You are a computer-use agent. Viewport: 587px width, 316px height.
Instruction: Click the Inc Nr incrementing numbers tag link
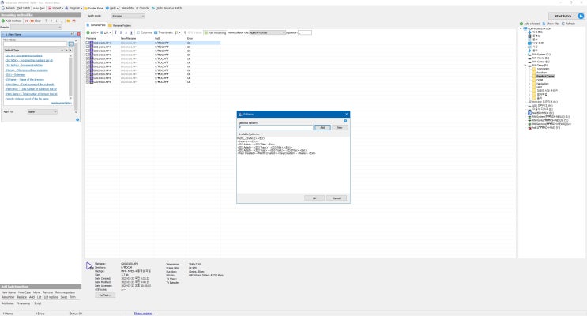click(24, 55)
